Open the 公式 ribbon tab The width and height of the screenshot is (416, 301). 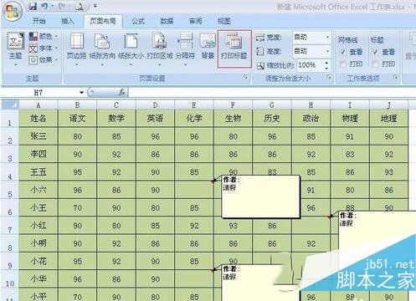(138, 21)
